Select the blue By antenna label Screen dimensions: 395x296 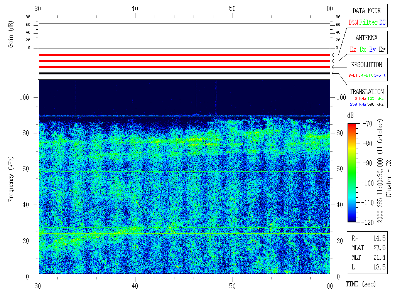coord(372,50)
